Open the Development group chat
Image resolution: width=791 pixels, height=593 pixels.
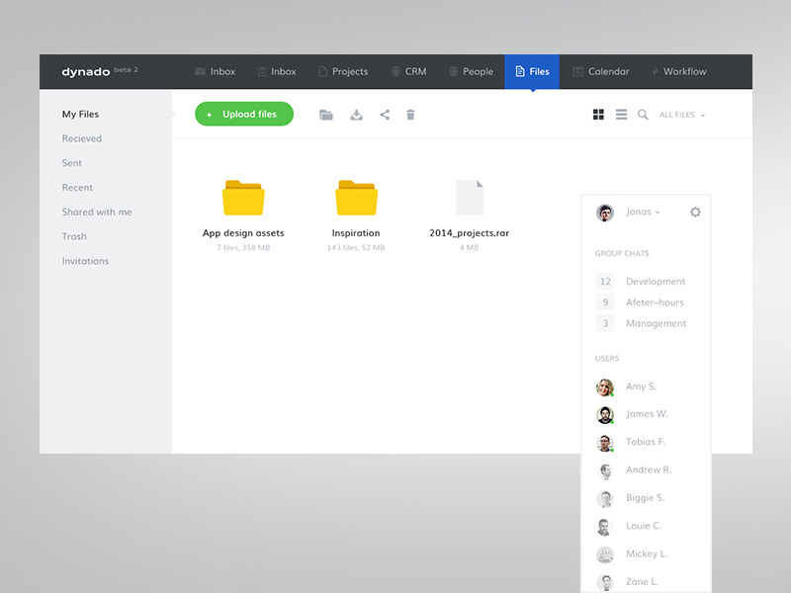click(656, 282)
